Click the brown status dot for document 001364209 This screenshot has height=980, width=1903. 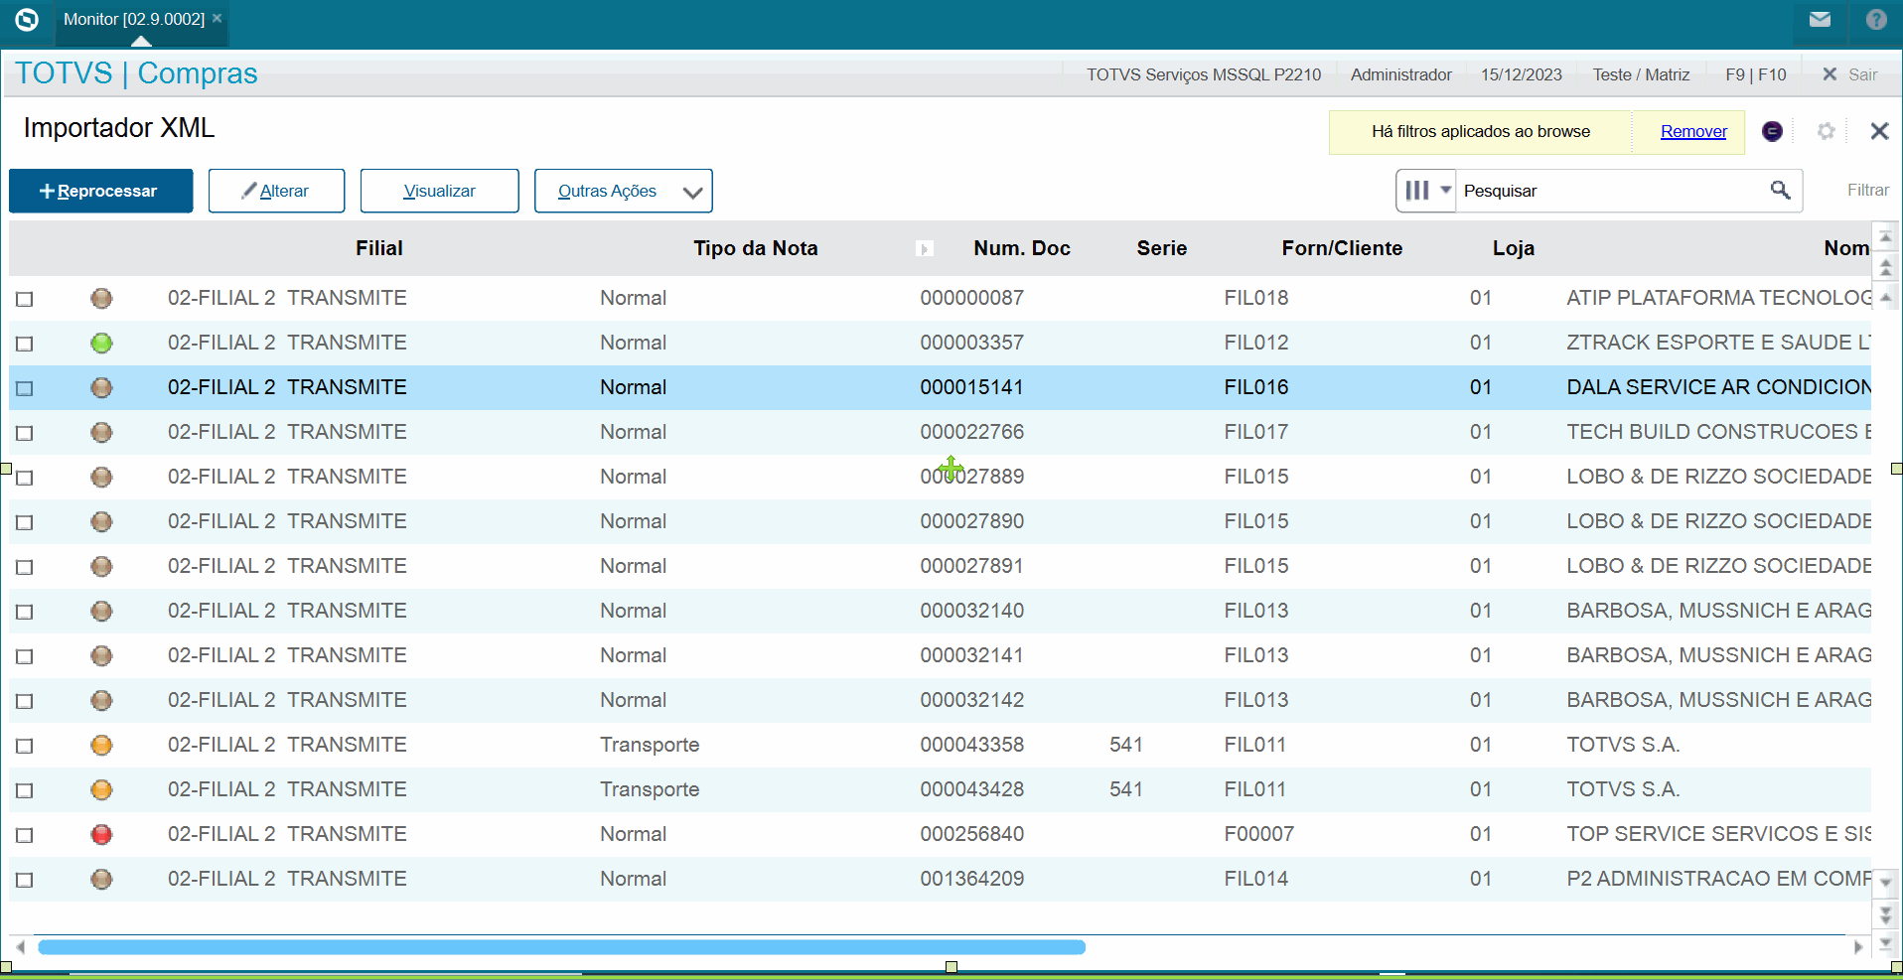(x=101, y=879)
